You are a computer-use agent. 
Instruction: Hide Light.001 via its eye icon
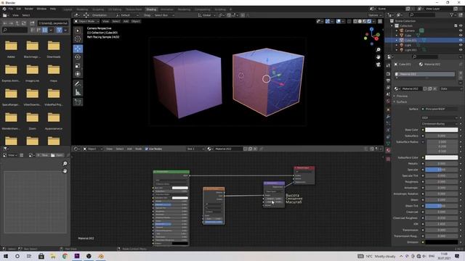pyautogui.click(x=461, y=50)
